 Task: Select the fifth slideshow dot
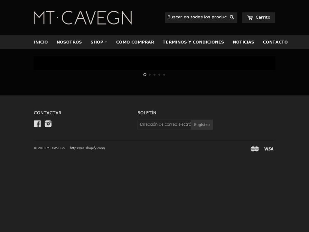pos(164,74)
